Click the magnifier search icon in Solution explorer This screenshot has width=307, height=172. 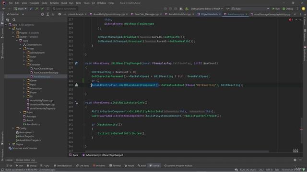pos(14,20)
